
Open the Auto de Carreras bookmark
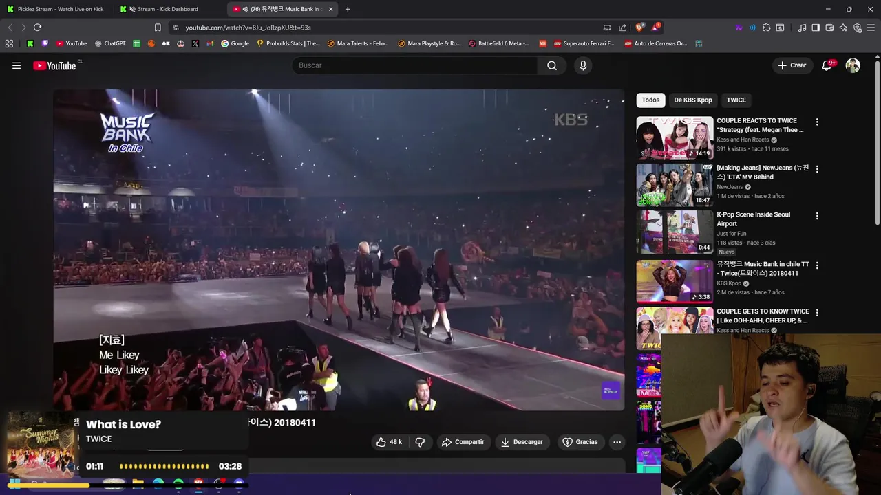coord(656,43)
